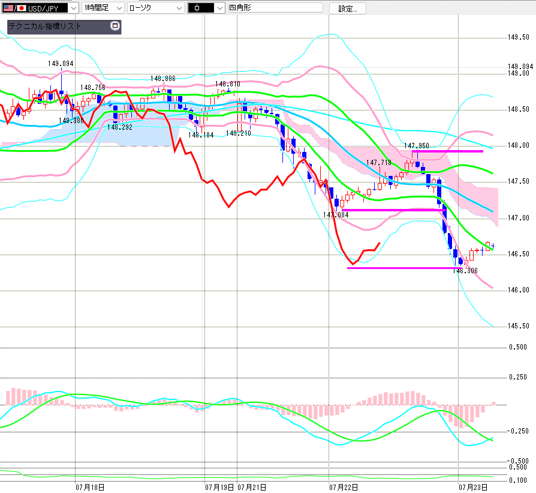Click the 147.00 price axis label
Screen dimensions: 536x493
[x=519, y=218]
